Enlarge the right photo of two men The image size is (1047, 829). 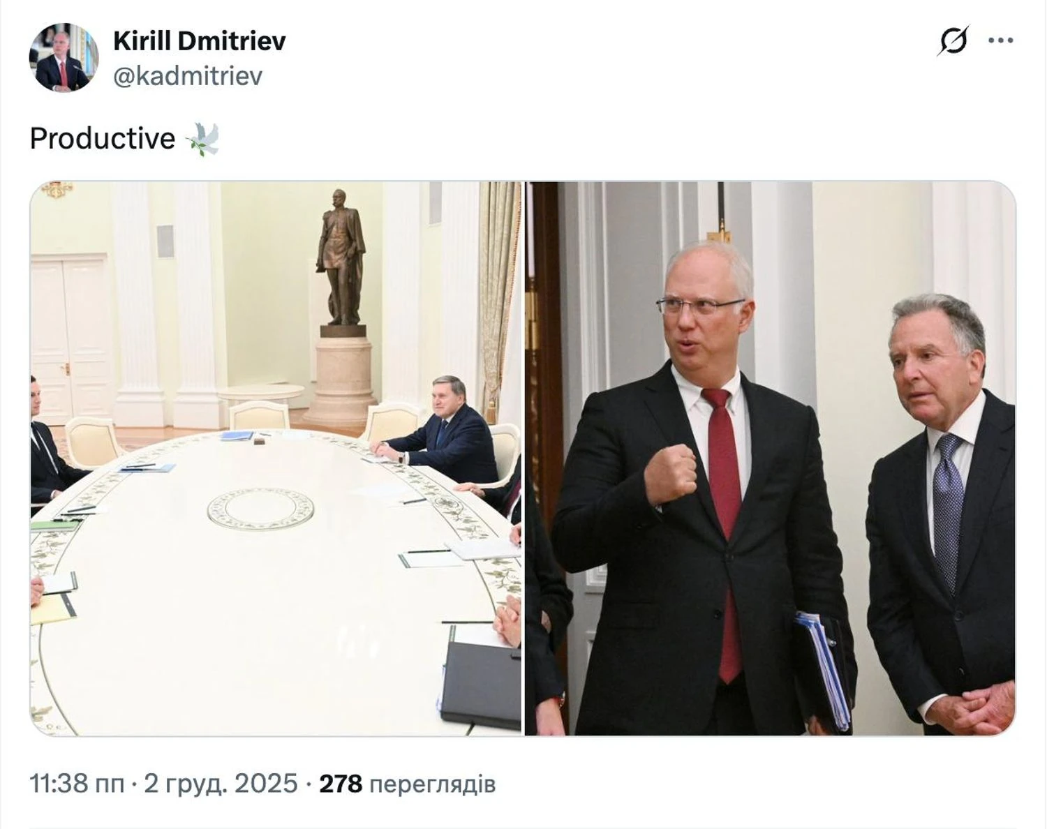point(770,458)
